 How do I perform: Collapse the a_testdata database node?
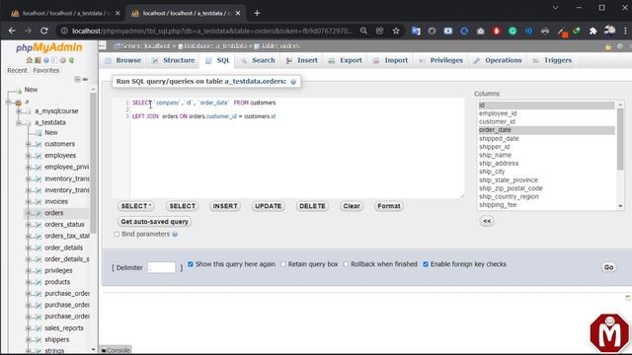point(19,122)
